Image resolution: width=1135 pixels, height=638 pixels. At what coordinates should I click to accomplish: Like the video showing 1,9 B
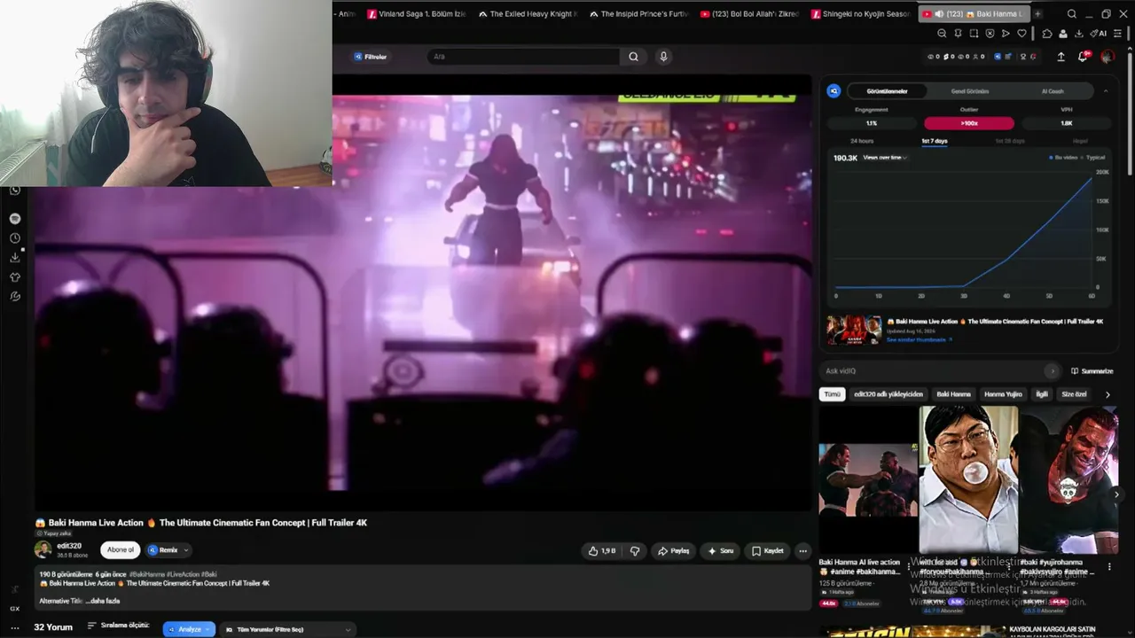pos(602,551)
